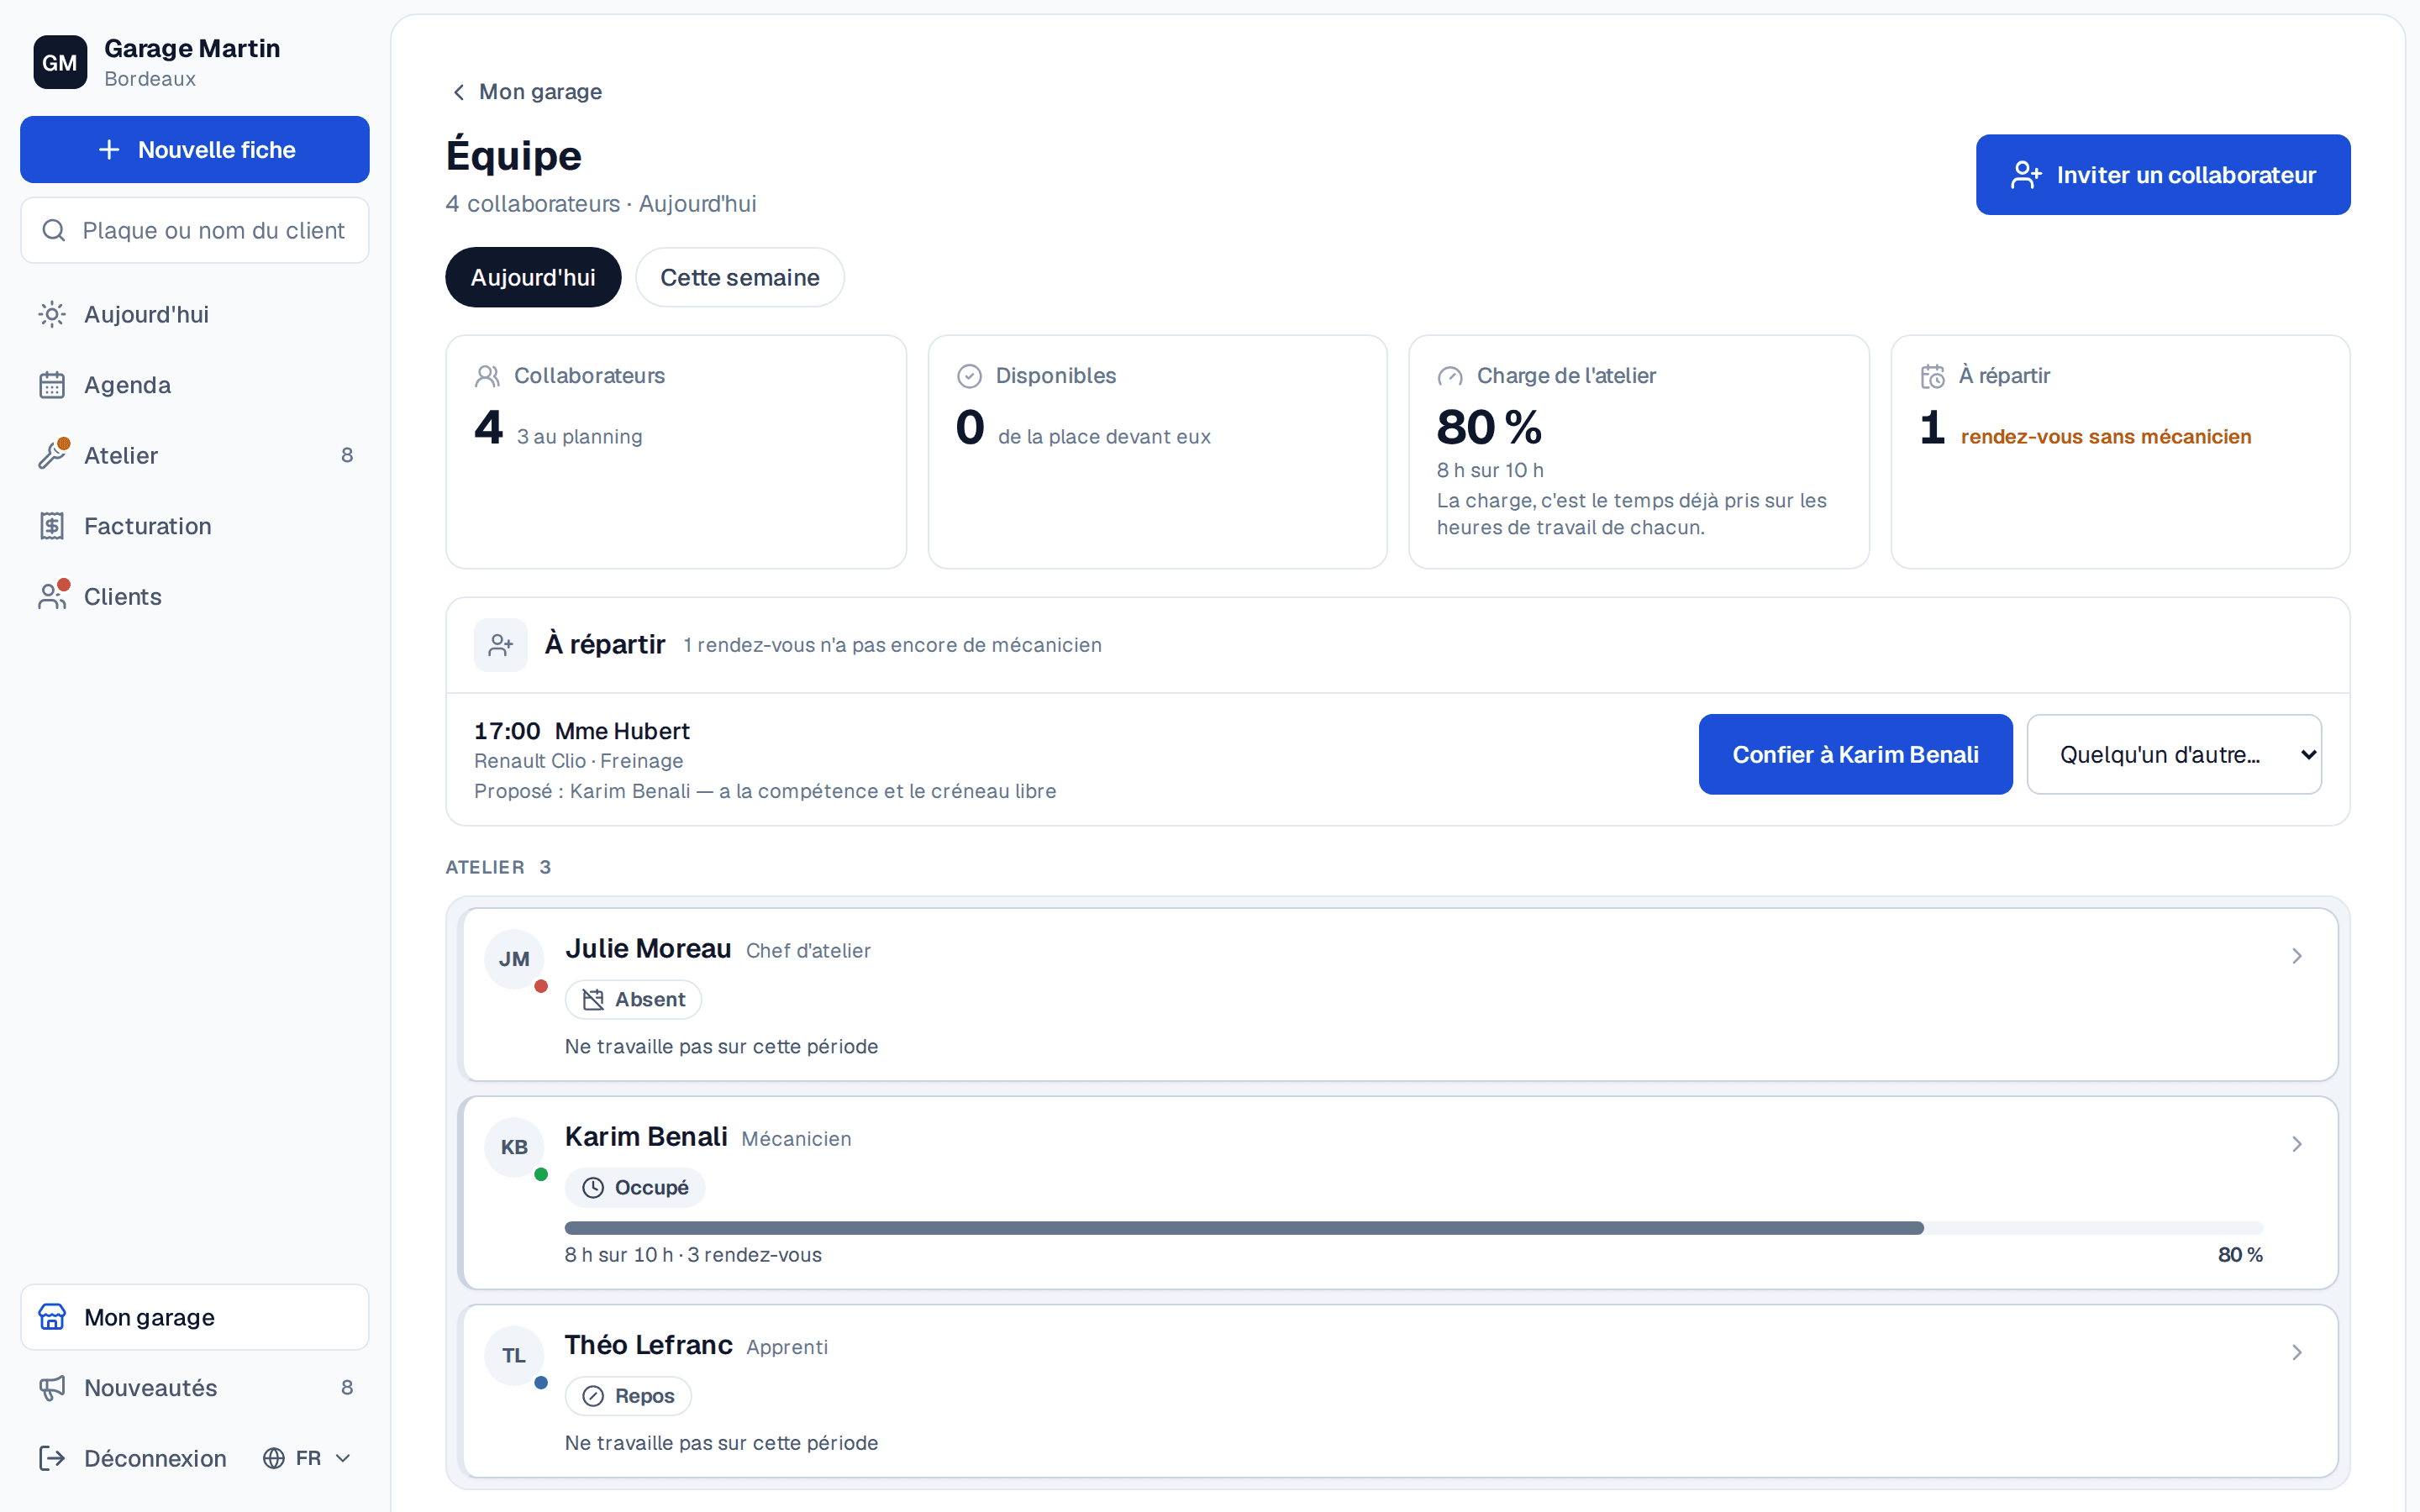Click the Atelier wrench icon
The image size is (2420, 1512).
pyautogui.click(x=52, y=455)
